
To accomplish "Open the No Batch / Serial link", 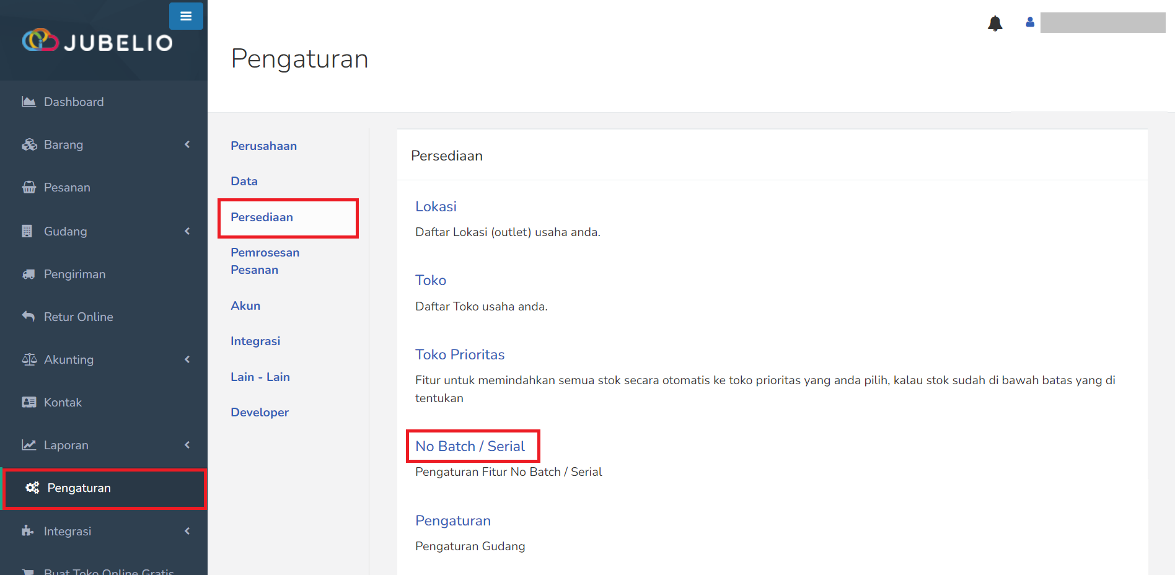I will (470, 446).
